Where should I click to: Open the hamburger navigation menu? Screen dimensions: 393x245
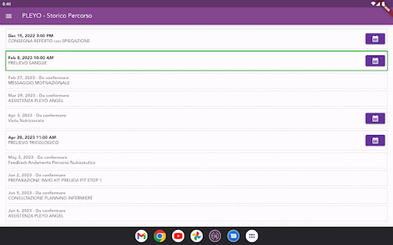pyautogui.click(x=9, y=16)
